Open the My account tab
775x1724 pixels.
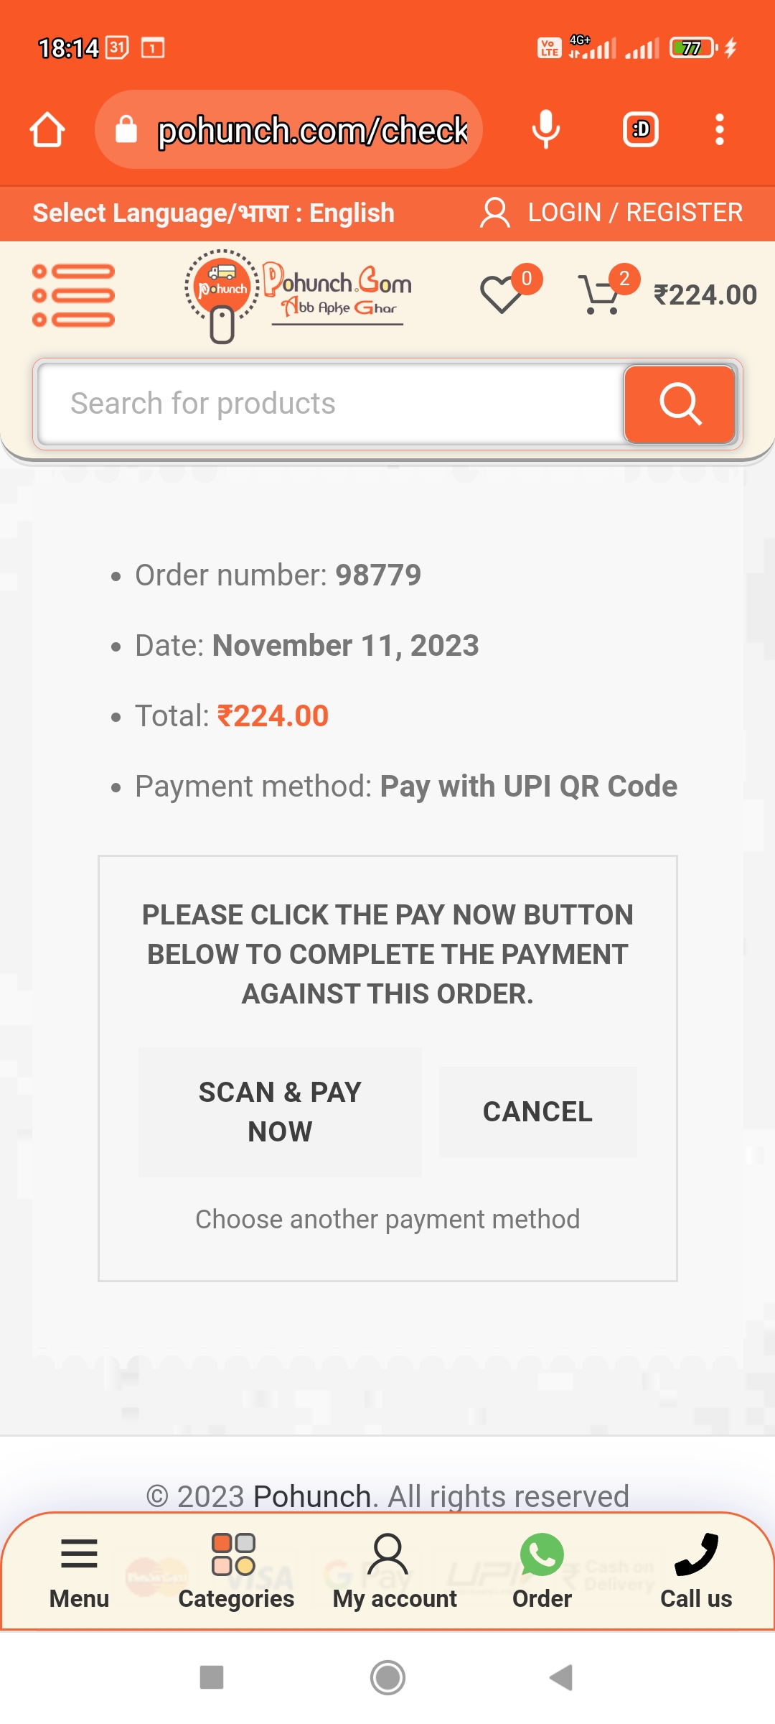point(394,1570)
